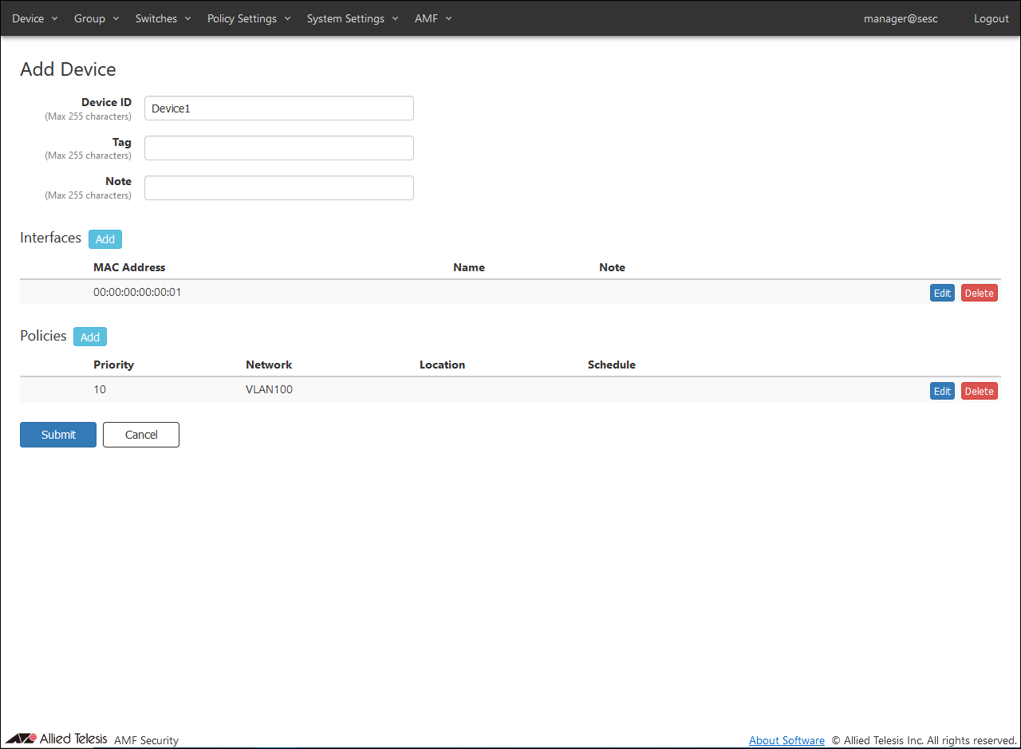Cancel adding the device

(x=141, y=435)
